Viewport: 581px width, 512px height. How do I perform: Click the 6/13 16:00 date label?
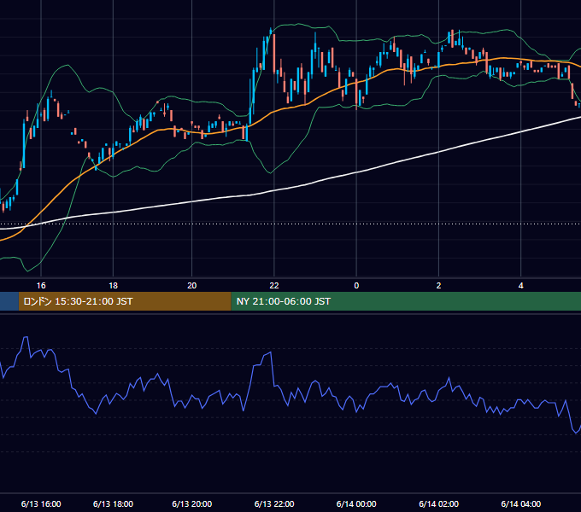[x=41, y=503]
